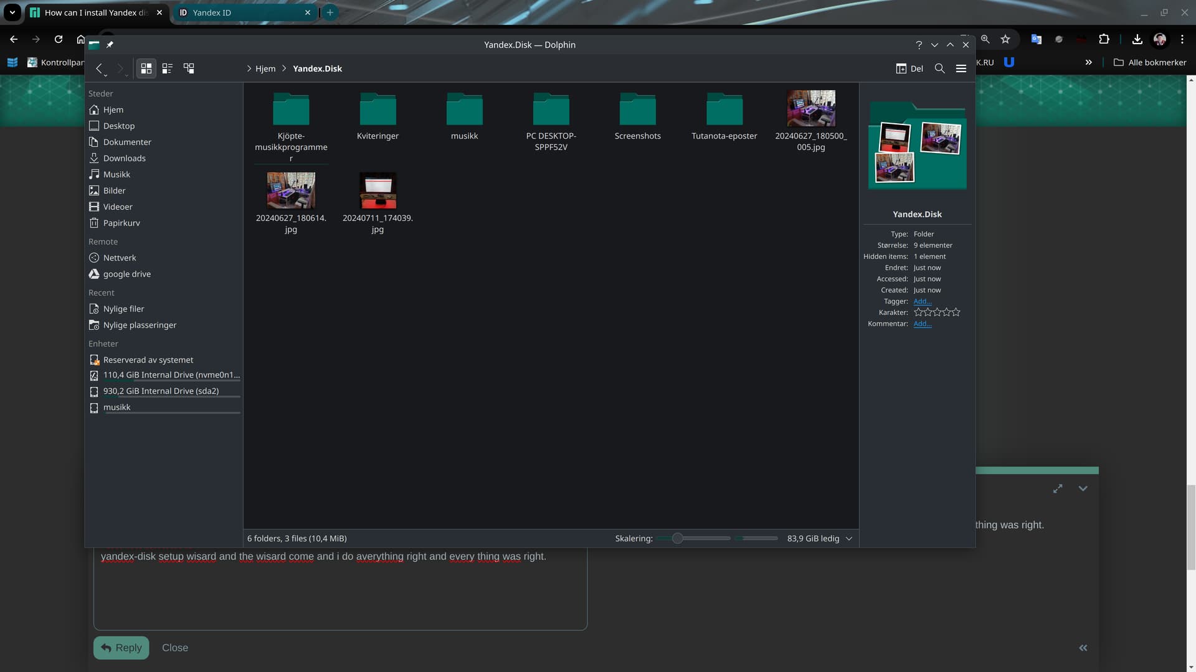Viewport: 1196px width, 672px height.
Task: Collapse the reply composer chevron
Action: pyautogui.click(x=1083, y=489)
